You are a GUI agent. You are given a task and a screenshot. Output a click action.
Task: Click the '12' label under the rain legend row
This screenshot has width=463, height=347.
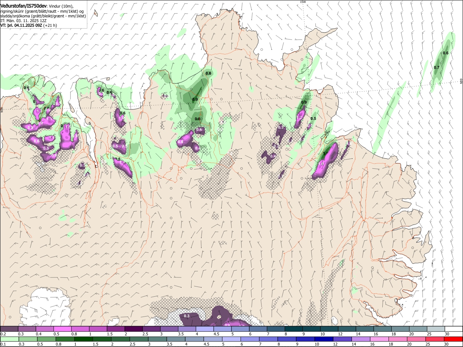(335, 344)
